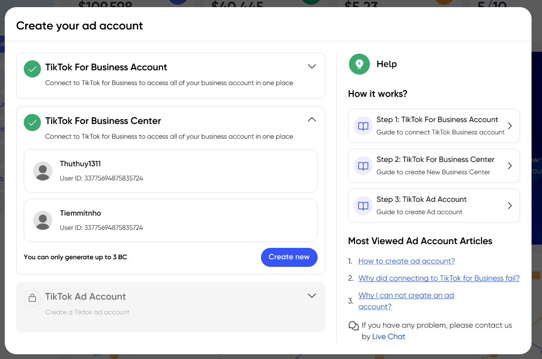Start a Live Chat conversation
Viewport: 542px width, 359px height.
click(x=388, y=336)
